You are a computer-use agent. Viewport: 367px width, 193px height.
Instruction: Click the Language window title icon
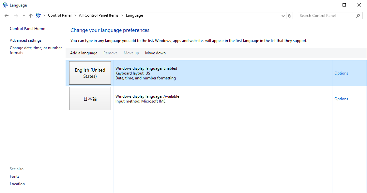coord(5,5)
